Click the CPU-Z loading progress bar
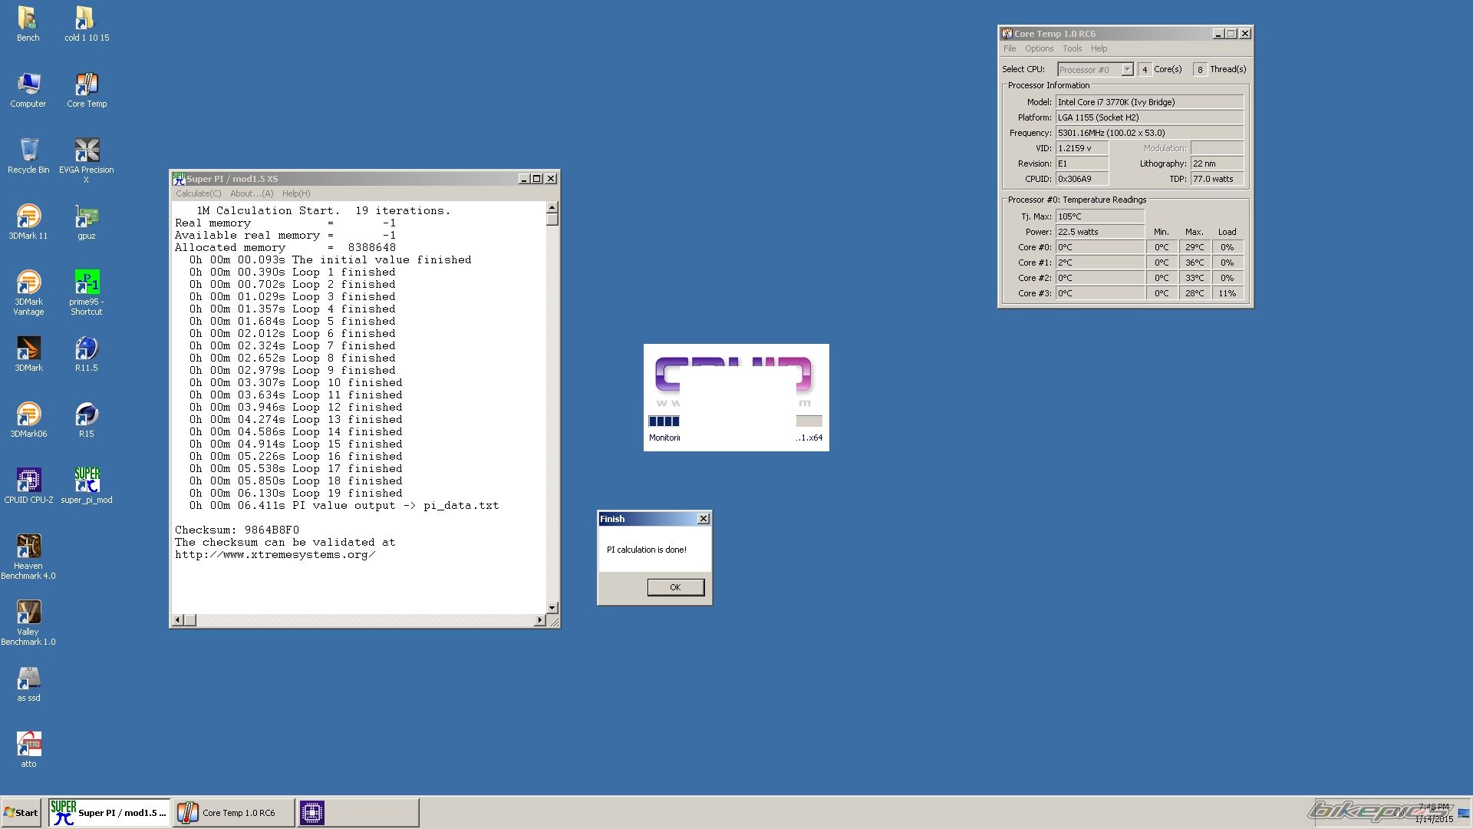The height and width of the screenshot is (829, 1473). pyautogui.click(x=735, y=421)
